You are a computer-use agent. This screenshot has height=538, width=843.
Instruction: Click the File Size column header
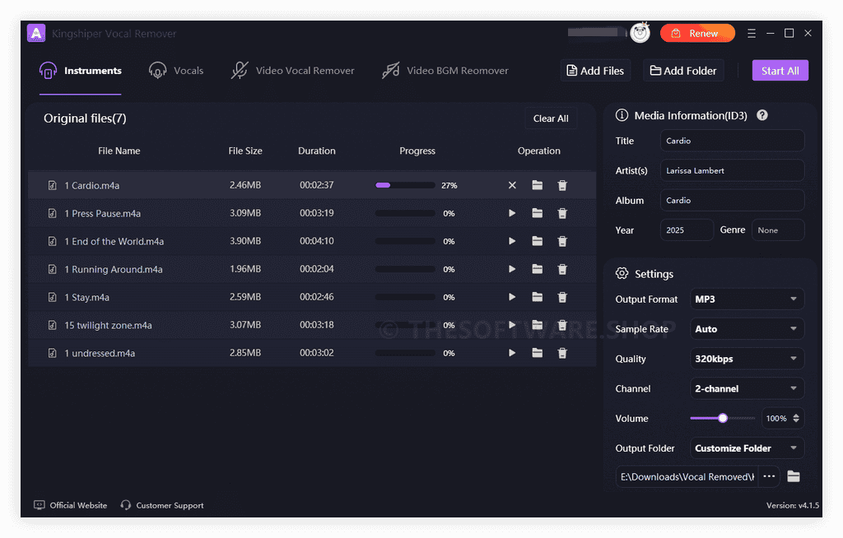coord(245,151)
